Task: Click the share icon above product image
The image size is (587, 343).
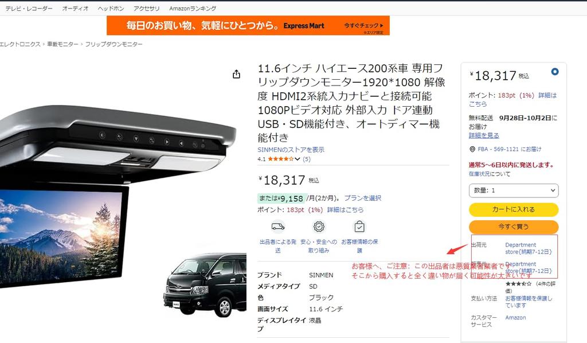Action: tap(236, 74)
